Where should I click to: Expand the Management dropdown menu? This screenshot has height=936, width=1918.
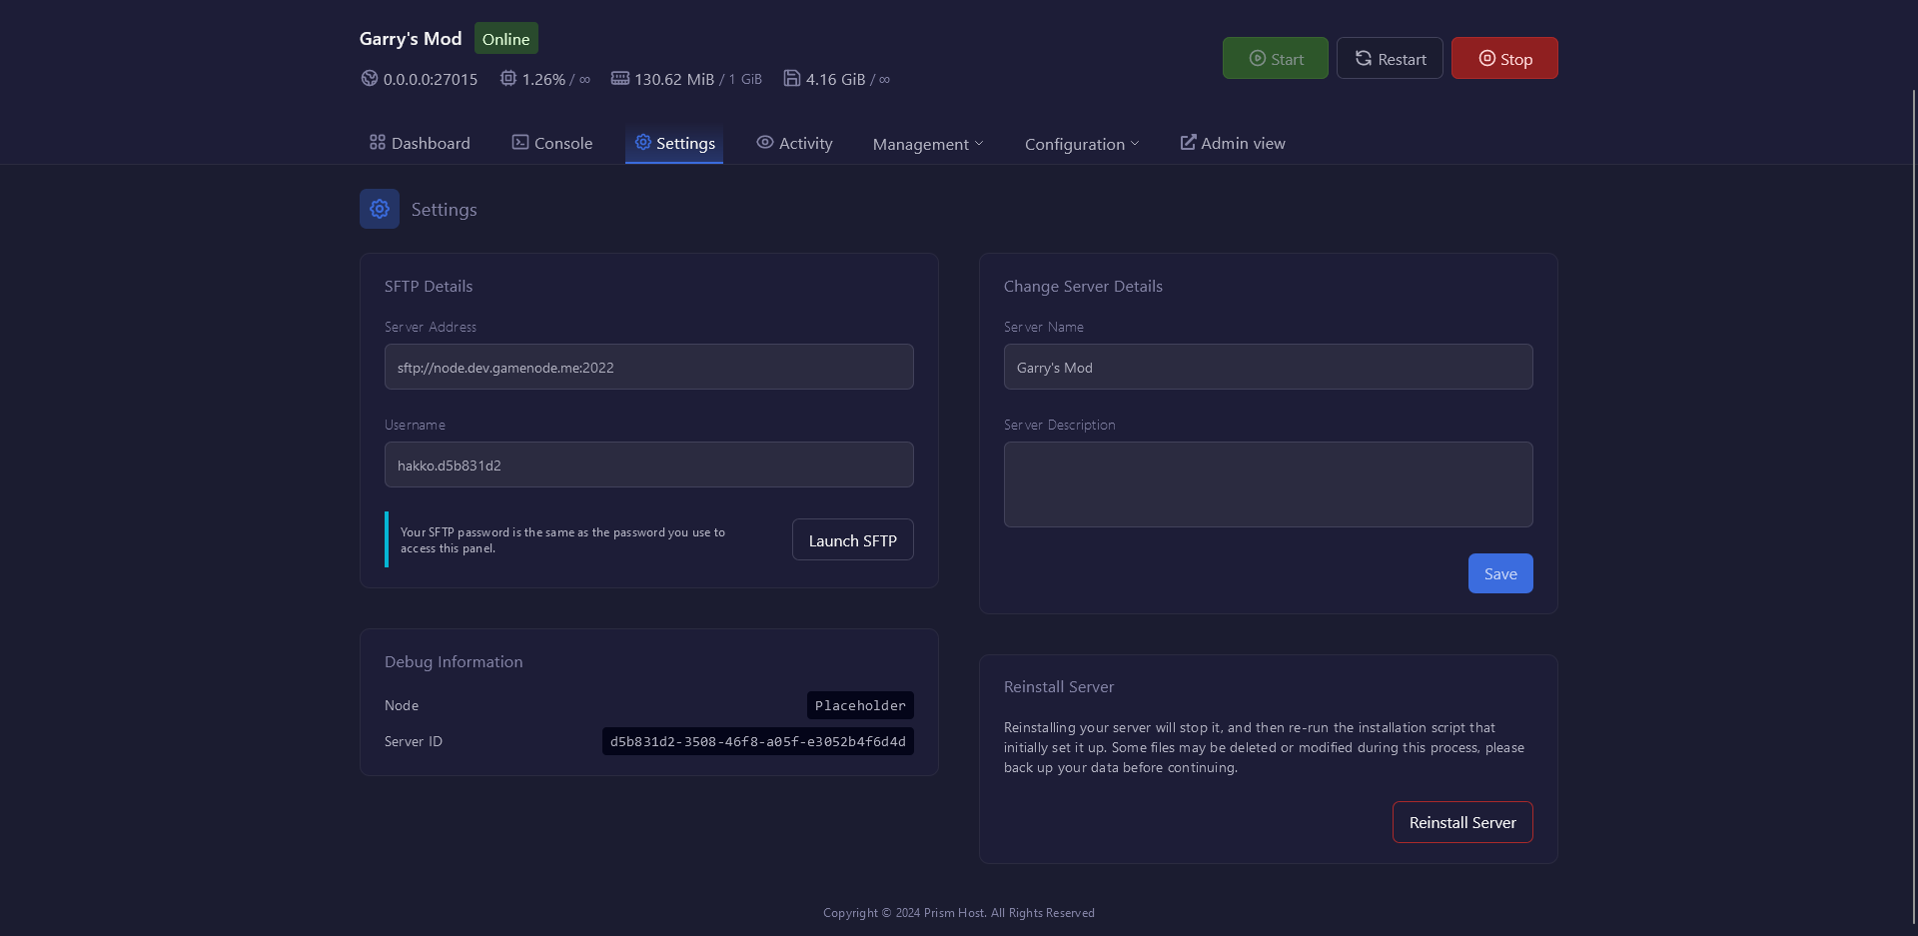click(x=927, y=144)
